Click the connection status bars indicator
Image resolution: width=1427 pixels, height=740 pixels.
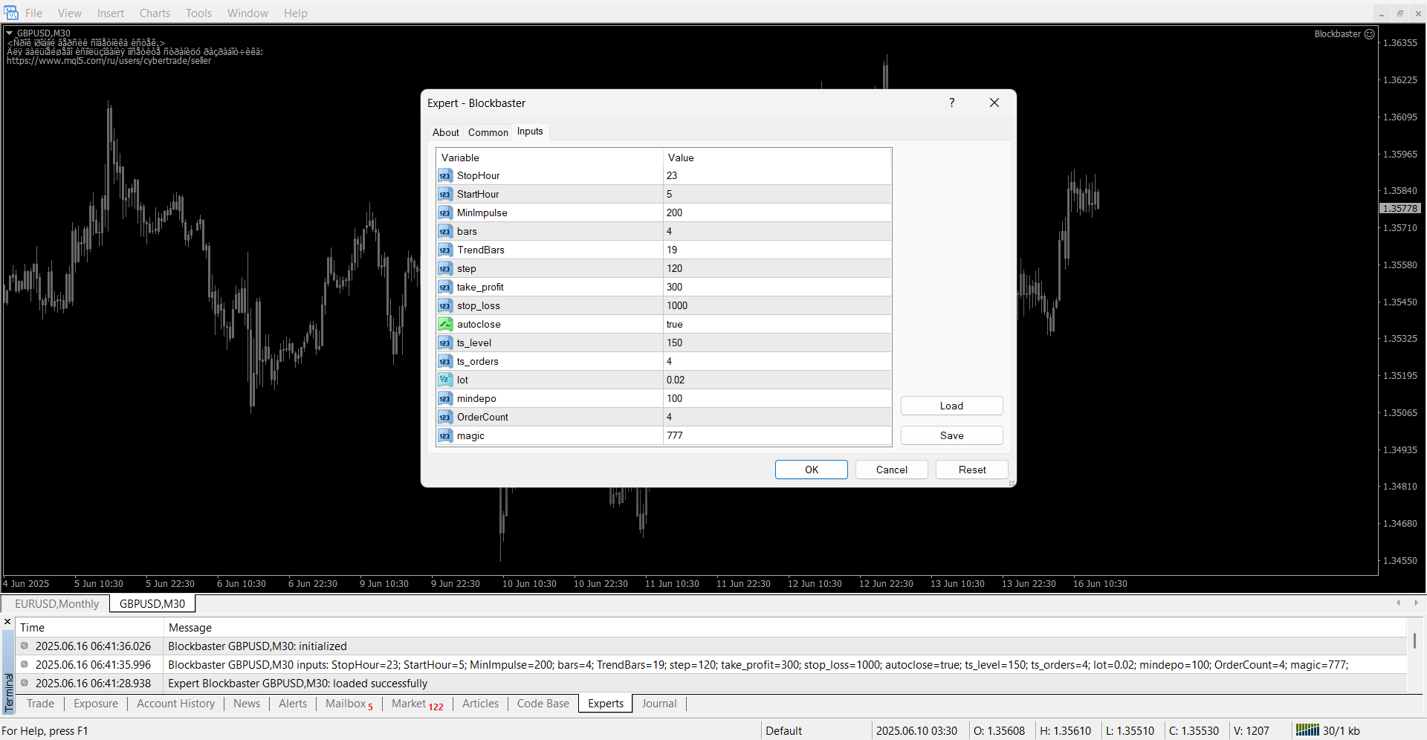[1307, 730]
